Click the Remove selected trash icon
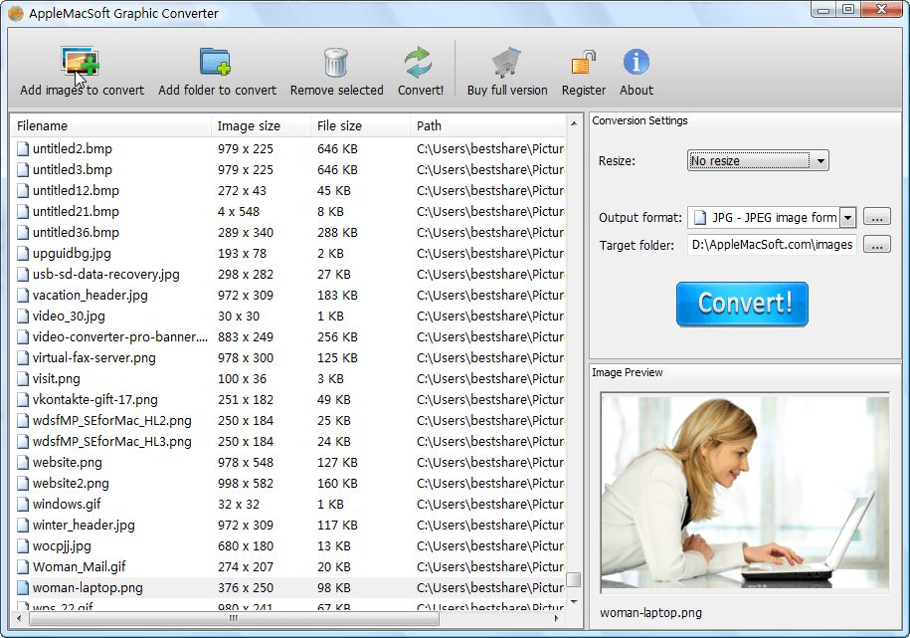 tap(336, 63)
